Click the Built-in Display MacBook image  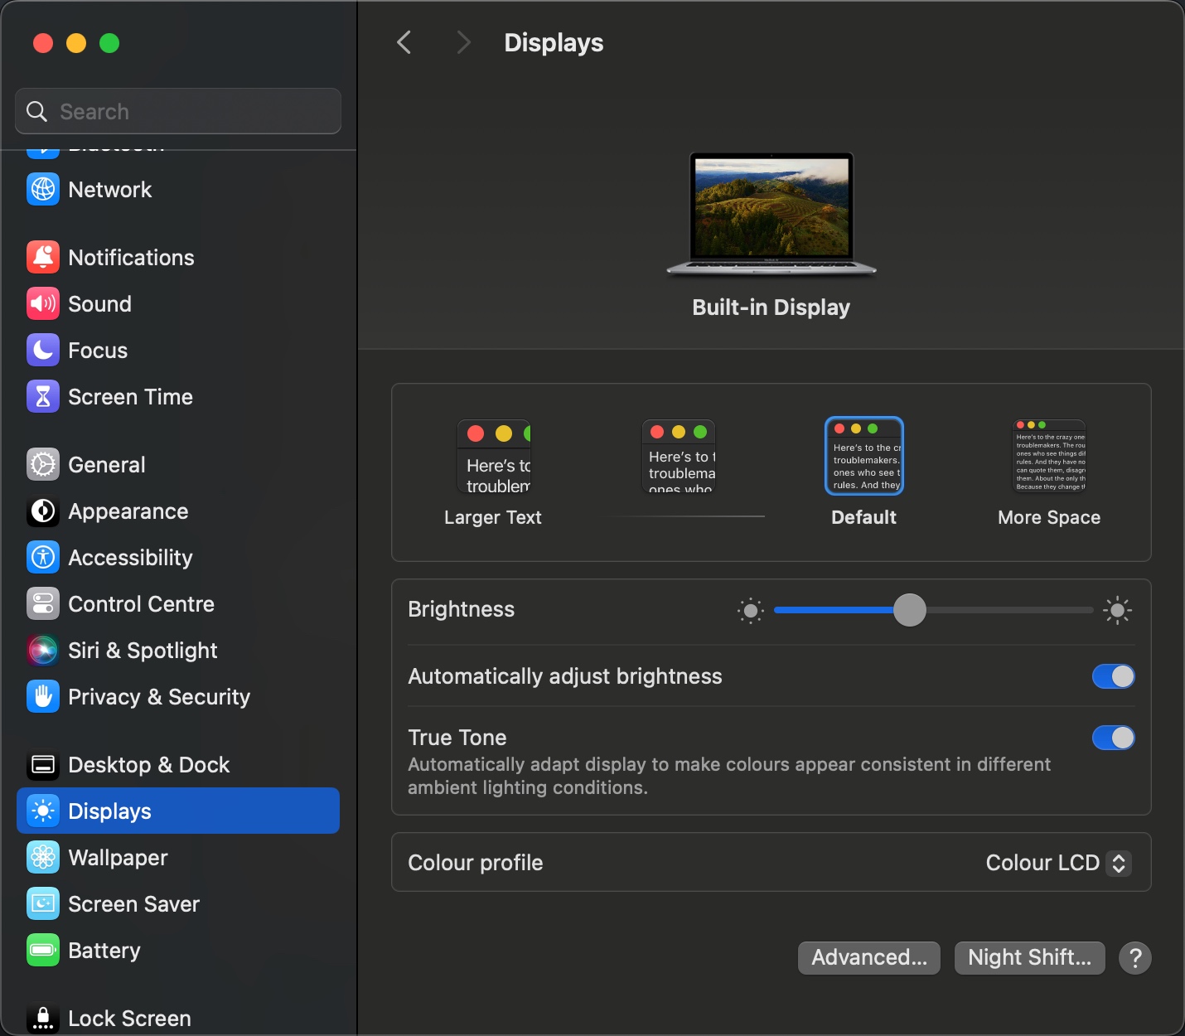coord(771,214)
